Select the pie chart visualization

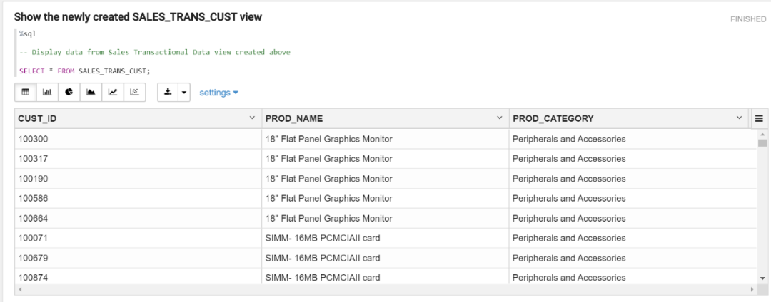click(69, 92)
